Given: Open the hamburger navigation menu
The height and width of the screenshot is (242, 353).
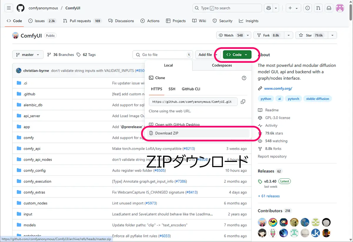Looking at the screenshot, I should click(9, 8).
